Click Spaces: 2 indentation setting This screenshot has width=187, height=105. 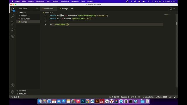pos(125,97)
